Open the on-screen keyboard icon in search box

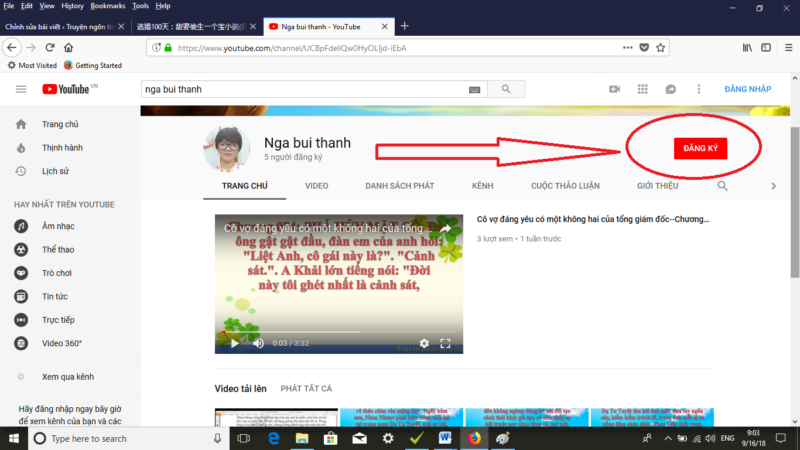tap(474, 90)
